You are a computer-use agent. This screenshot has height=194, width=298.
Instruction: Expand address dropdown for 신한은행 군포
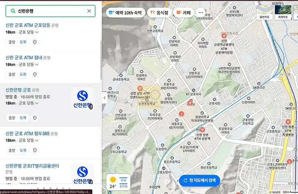coord(37,103)
